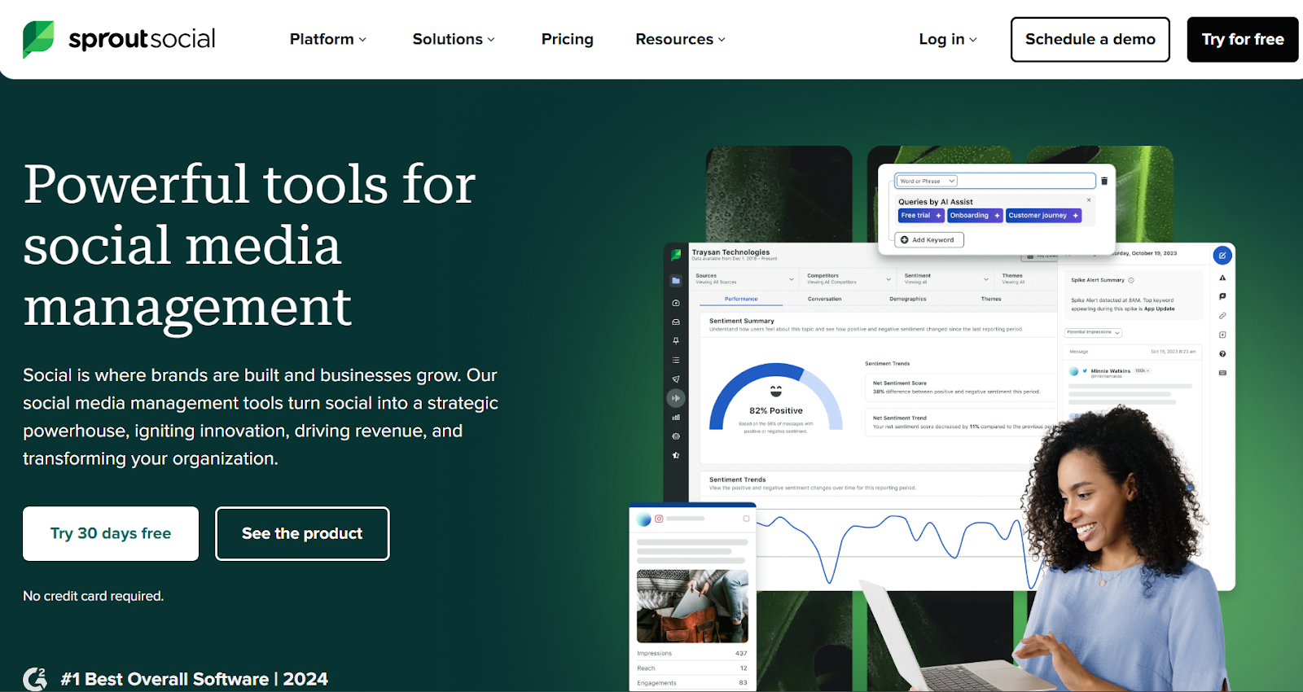Viewport: 1303px width, 692px height.
Task: Close the Queries by AI Assist box
Action: tap(1089, 199)
